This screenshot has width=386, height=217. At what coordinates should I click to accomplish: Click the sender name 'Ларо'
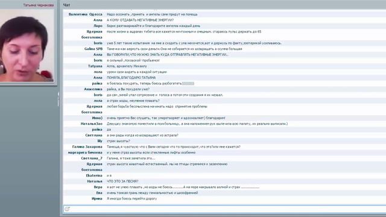(x=98, y=26)
